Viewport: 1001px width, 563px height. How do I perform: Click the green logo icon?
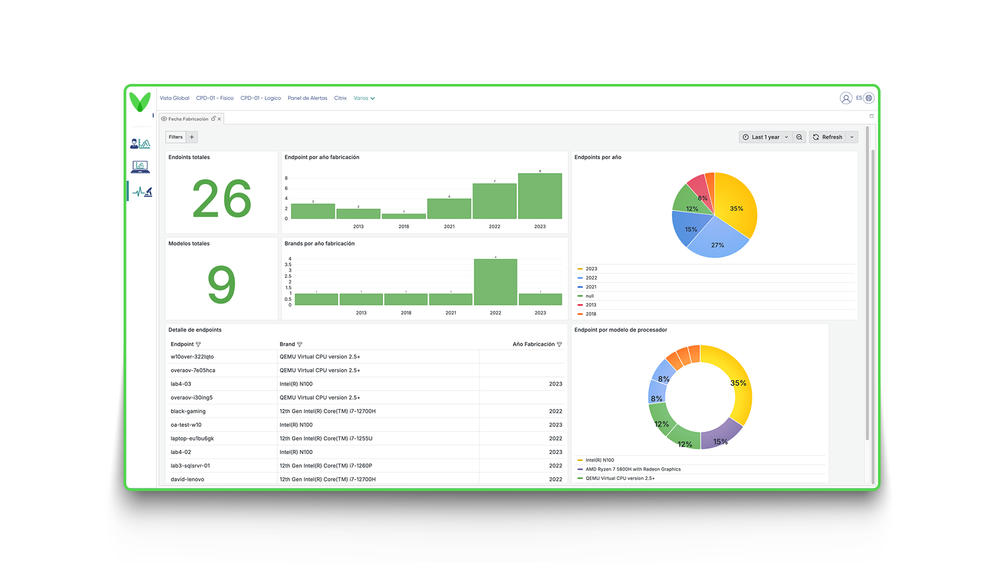tap(140, 102)
